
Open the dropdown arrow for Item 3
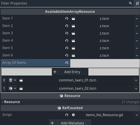[137, 33]
